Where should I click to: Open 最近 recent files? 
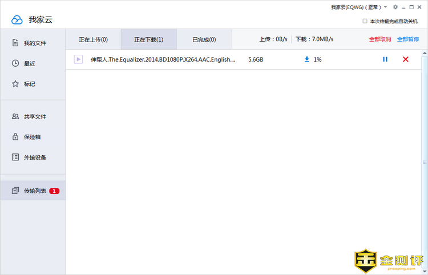click(x=30, y=63)
